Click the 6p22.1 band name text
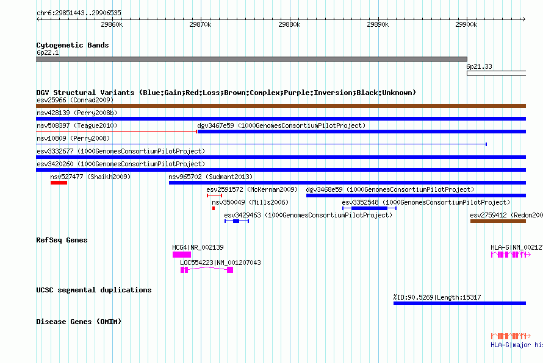Image resolution: width=543 pixels, height=363 pixels. [48, 52]
